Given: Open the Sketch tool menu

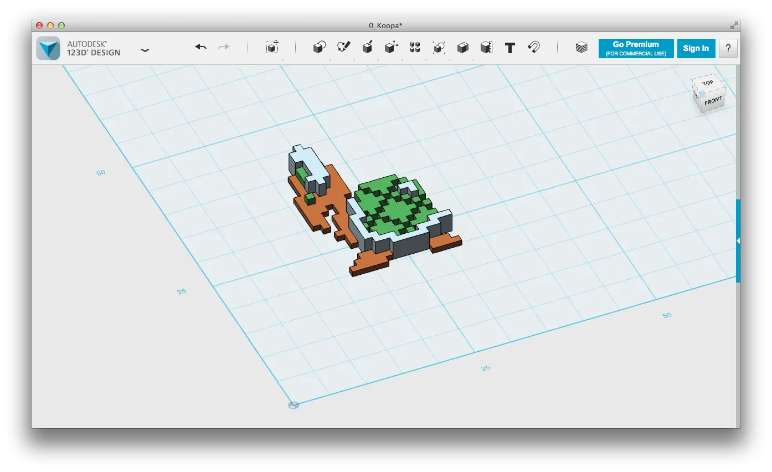Looking at the screenshot, I should [344, 48].
